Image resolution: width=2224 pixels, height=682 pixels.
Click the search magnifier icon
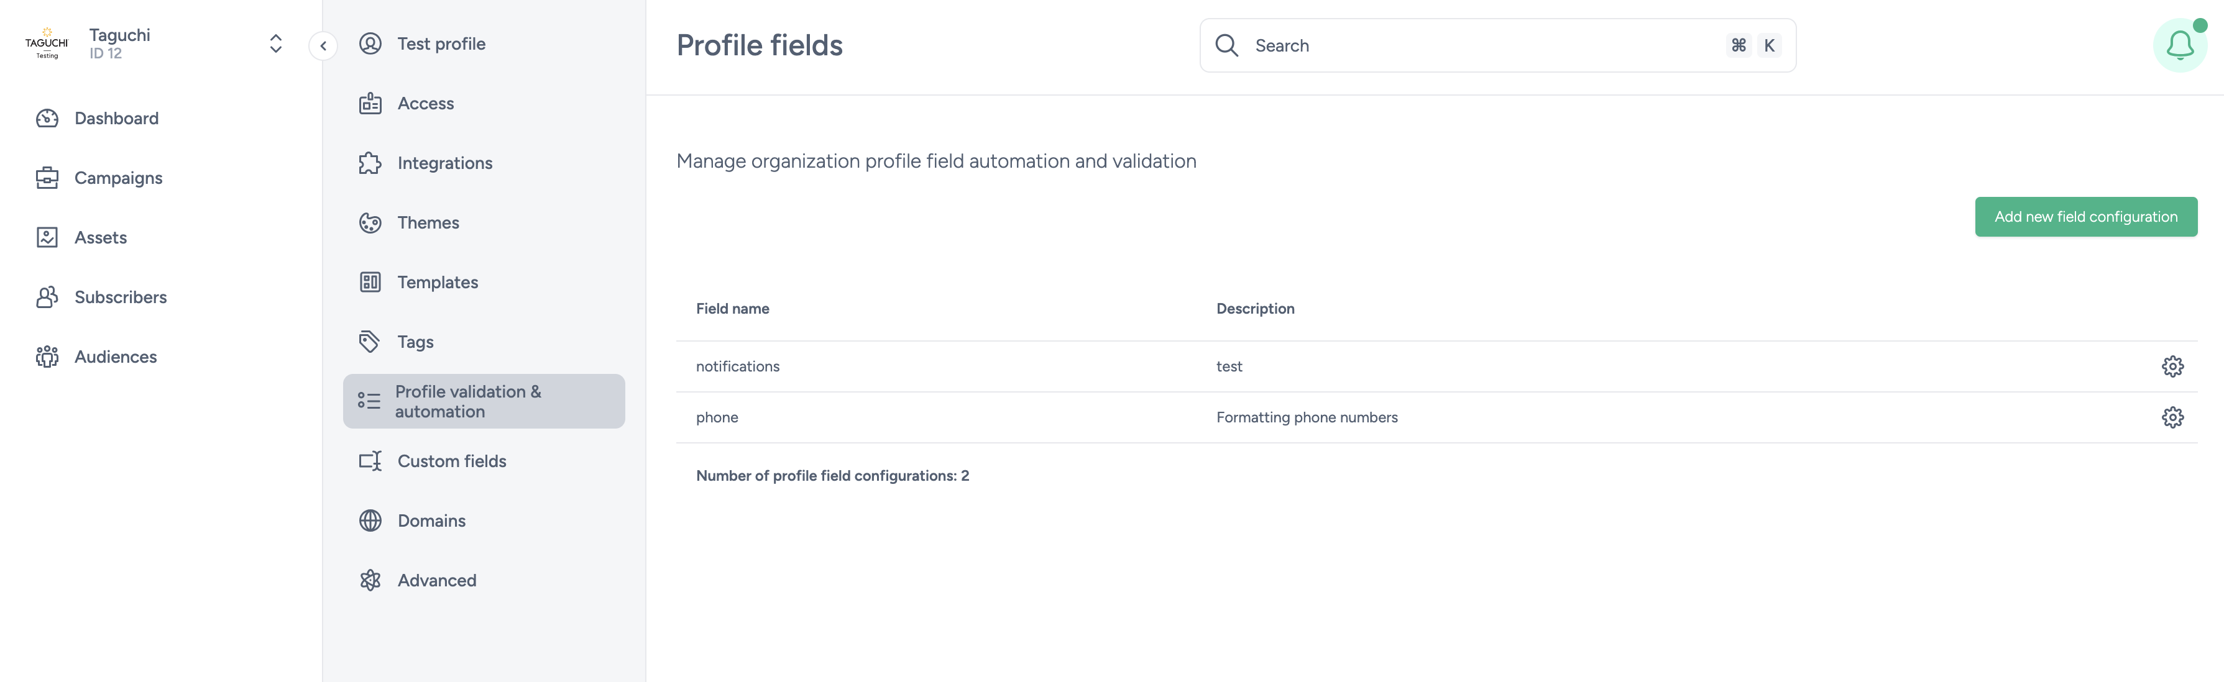[1227, 45]
